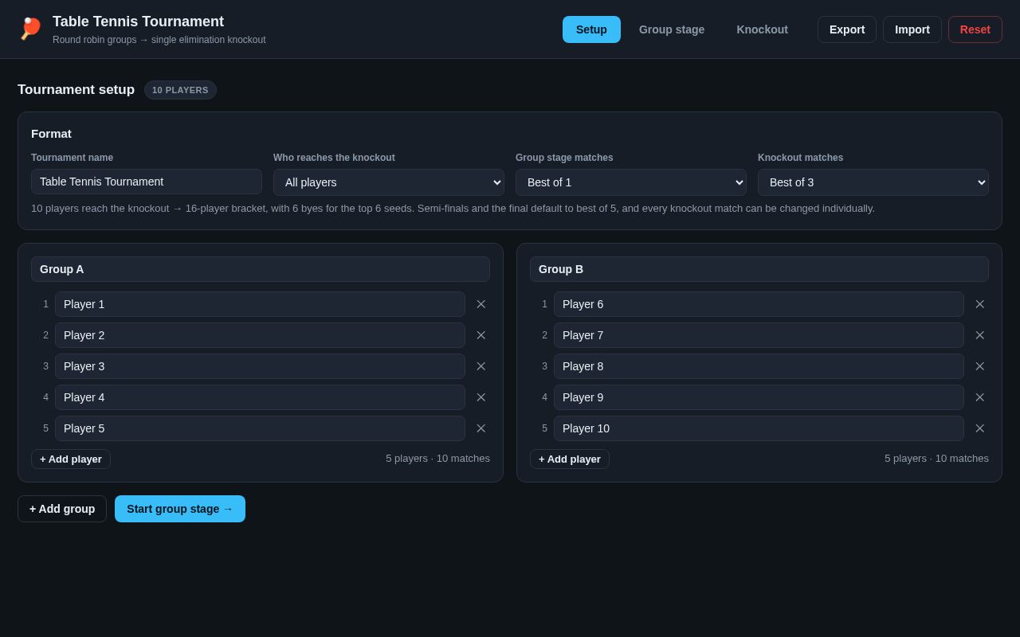Open the Knockout matches Best of 3 dropdown
This screenshot has height=637, width=1020.
tap(873, 182)
